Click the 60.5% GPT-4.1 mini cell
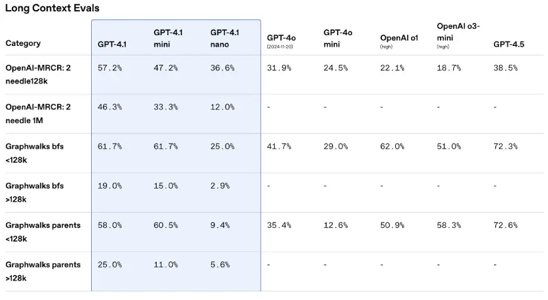 (x=166, y=225)
